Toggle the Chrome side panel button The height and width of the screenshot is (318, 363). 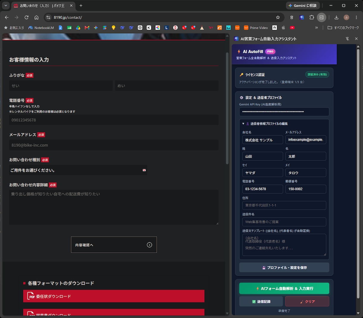pyautogui.click(x=322, y=18)
